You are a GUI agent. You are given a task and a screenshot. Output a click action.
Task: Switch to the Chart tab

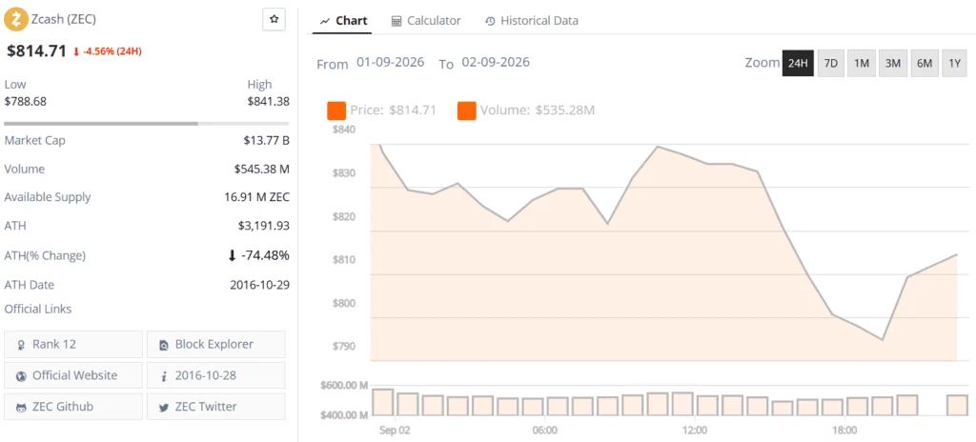click(342, 21)
